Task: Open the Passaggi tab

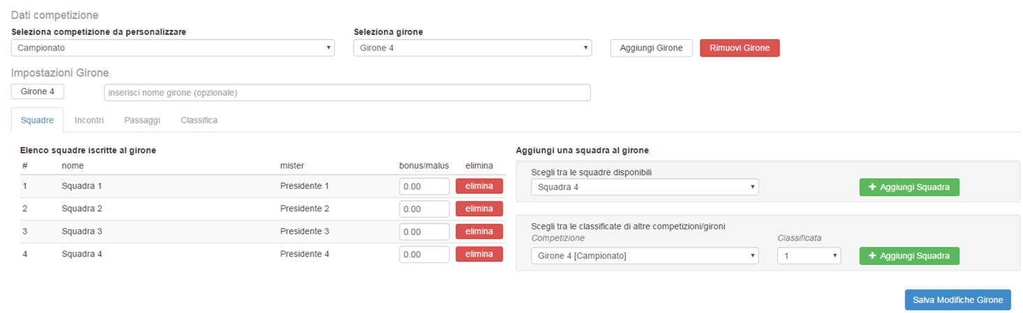Action: [142, 120]
